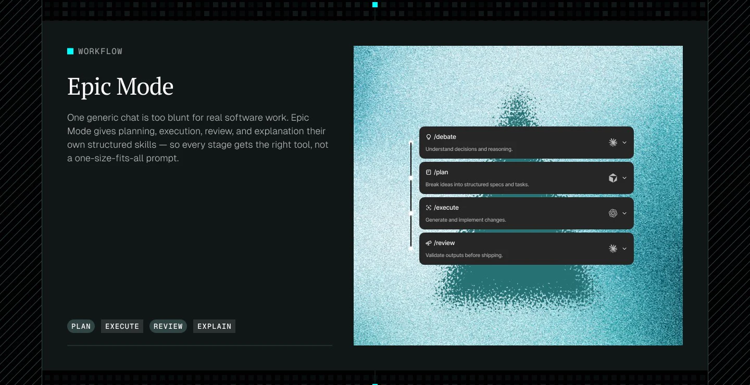Click "Break ideas into structured specs and tasks."
The height and width of the screenshot is (385, 750).
(477, 185)
